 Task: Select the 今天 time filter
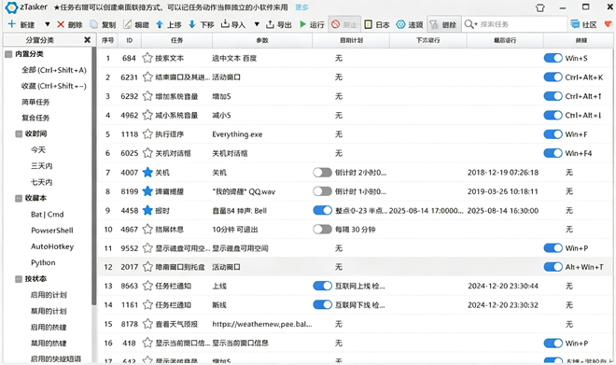38,150
